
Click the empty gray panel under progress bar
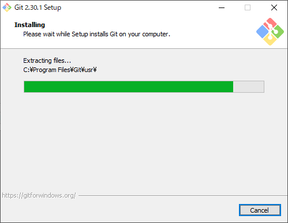pos(144,142)
